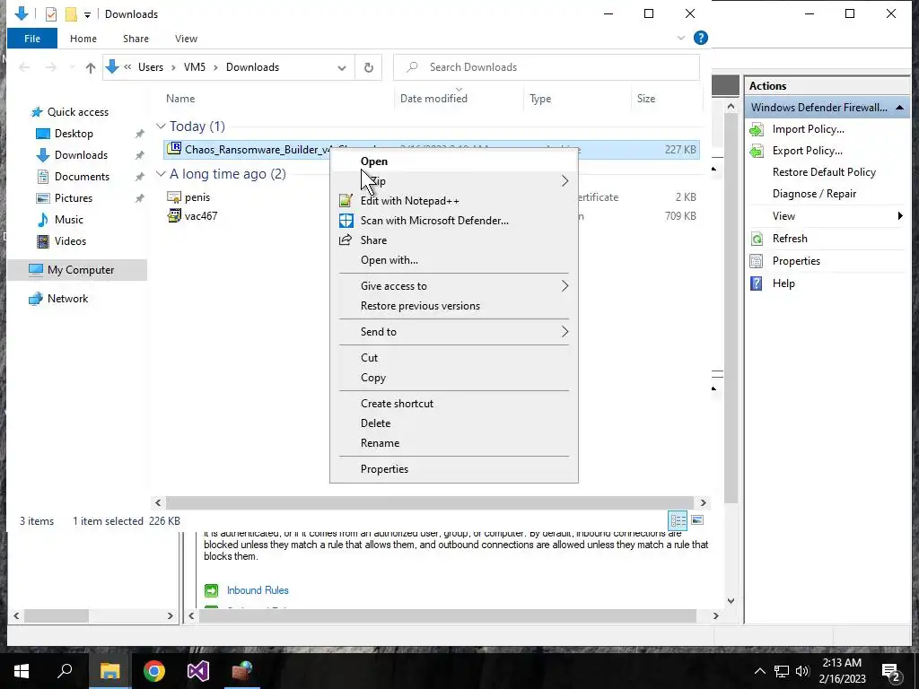Screen dimensions: 919x689
Task: Expand the Give access to submenu
Action: point(565,286)
